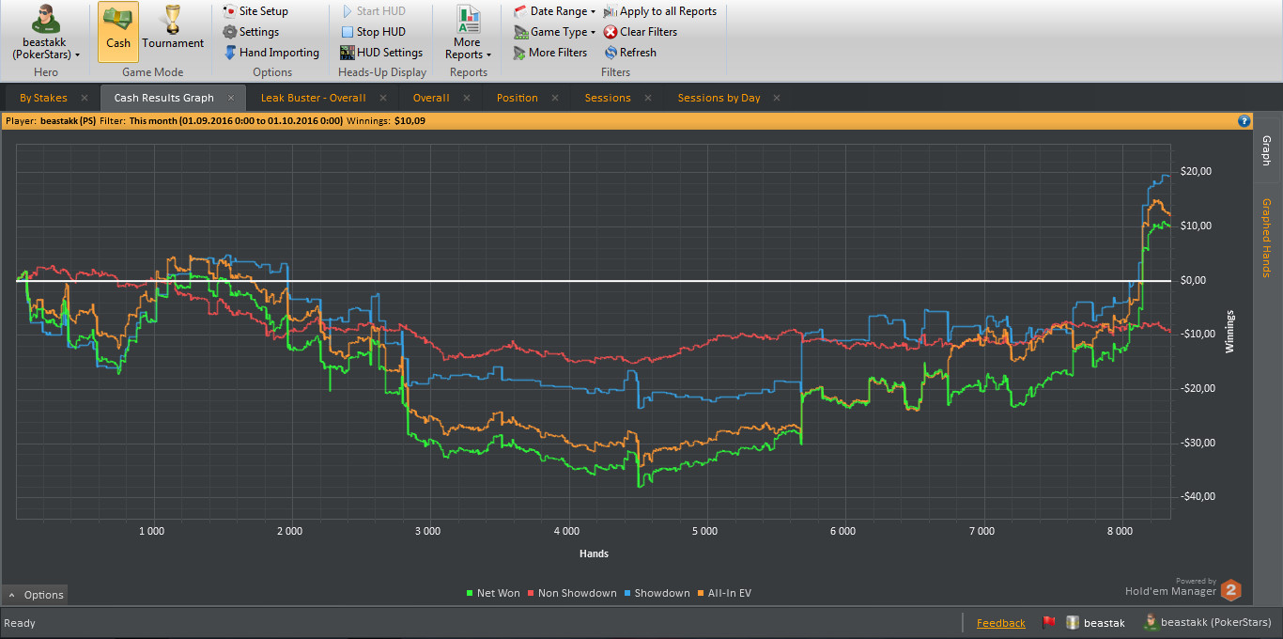Click the beastakk (PokerStars) status bar entry

1207,622
